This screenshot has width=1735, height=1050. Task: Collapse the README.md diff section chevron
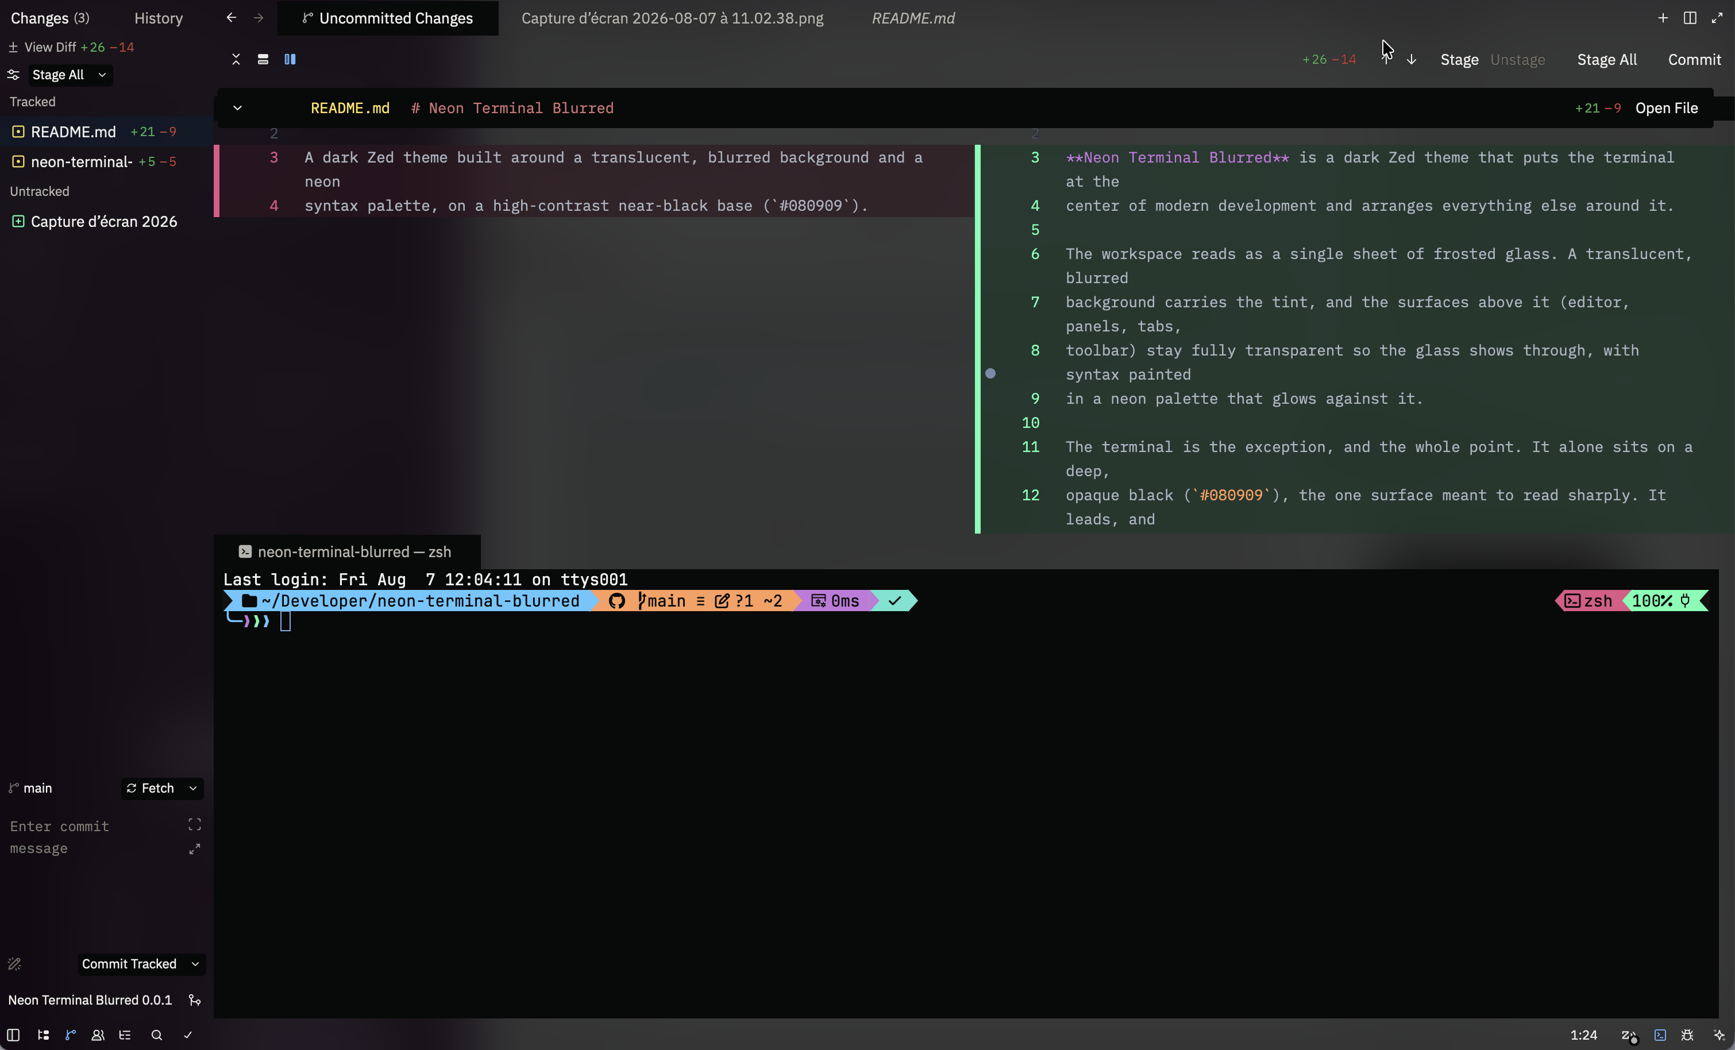237,108
